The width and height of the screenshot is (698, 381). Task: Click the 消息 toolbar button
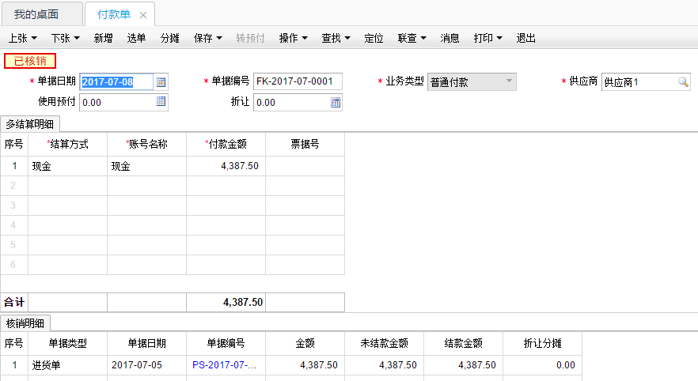point(450,38)
